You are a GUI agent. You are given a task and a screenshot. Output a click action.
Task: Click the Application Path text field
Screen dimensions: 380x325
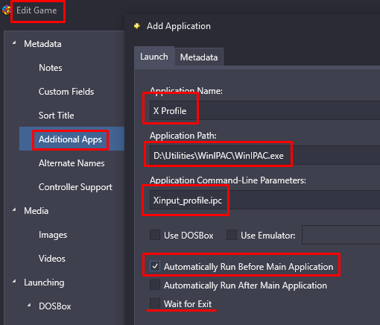click(x=265, y=155)
